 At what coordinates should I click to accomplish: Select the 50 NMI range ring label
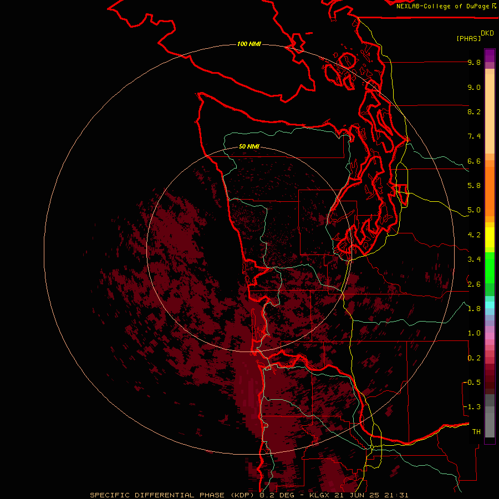249,146
